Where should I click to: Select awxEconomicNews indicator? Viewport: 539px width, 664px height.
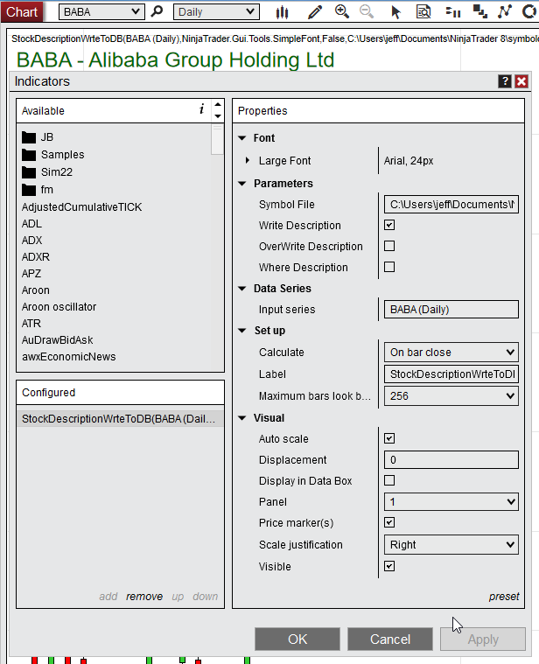point(68,357)
